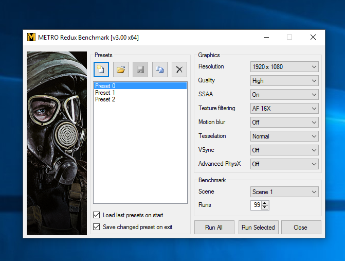Image resolution: width=345 pixels, height=261 pixels.
Task: Click the Close button at bottom right
Action: pyautogui.click(x=301, y=228)
